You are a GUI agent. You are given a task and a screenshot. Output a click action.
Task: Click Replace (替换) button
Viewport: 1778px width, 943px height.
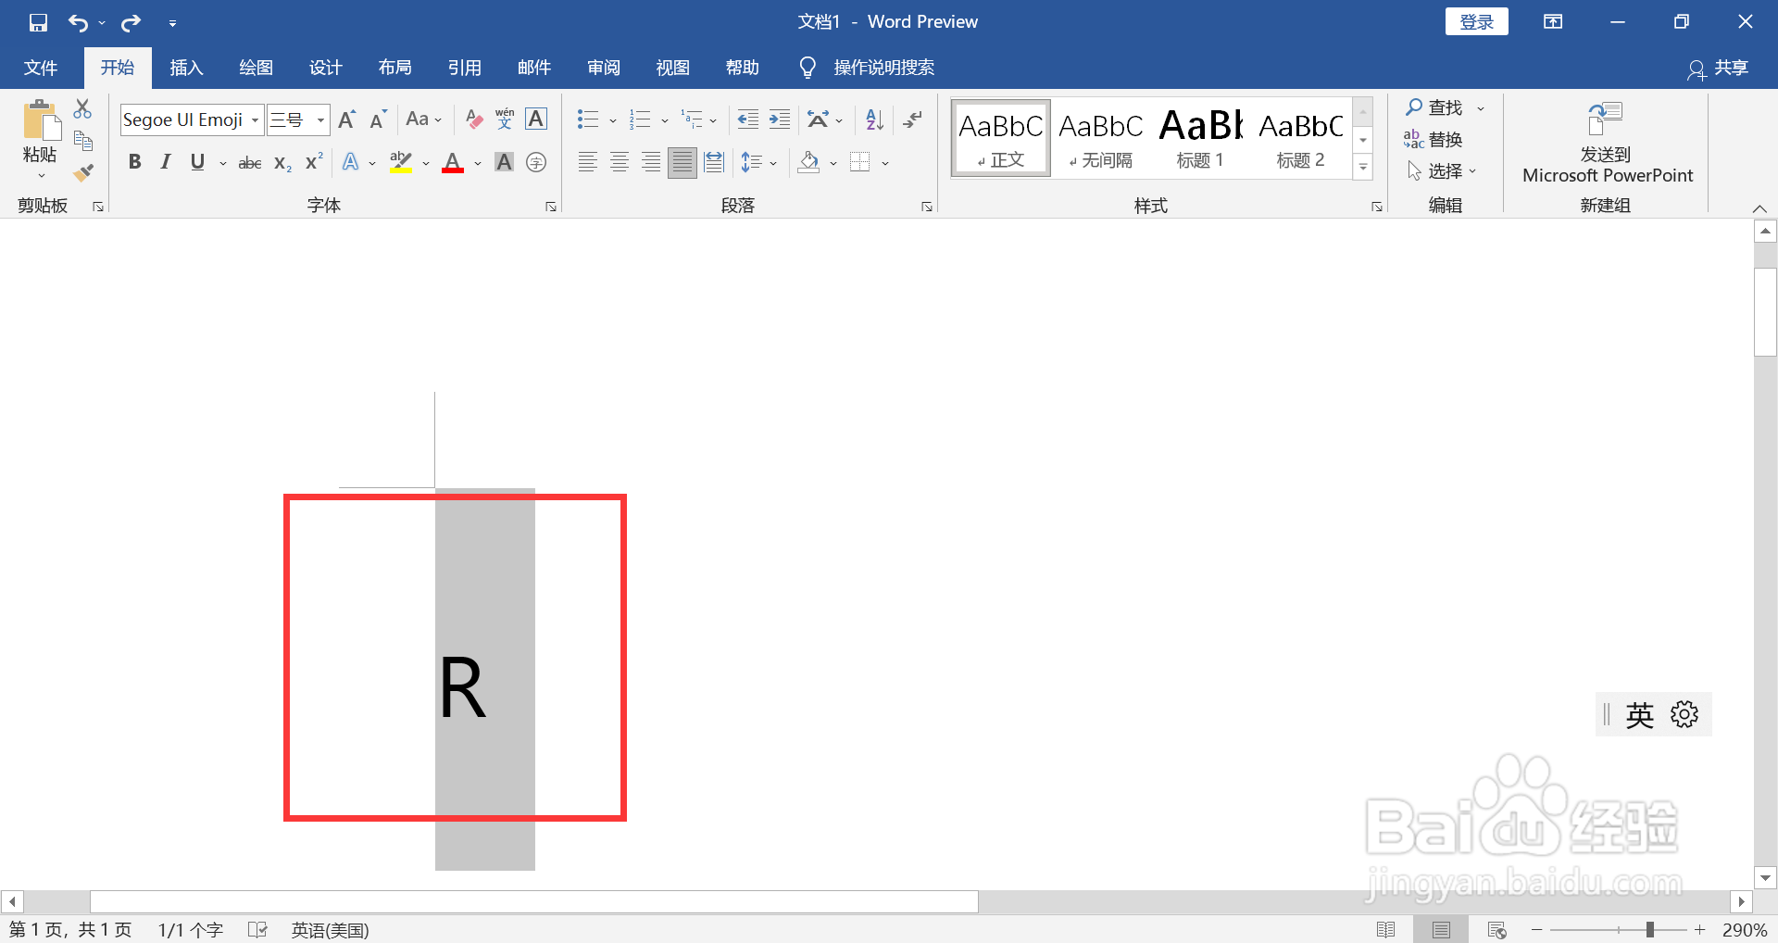point(1434,140)
